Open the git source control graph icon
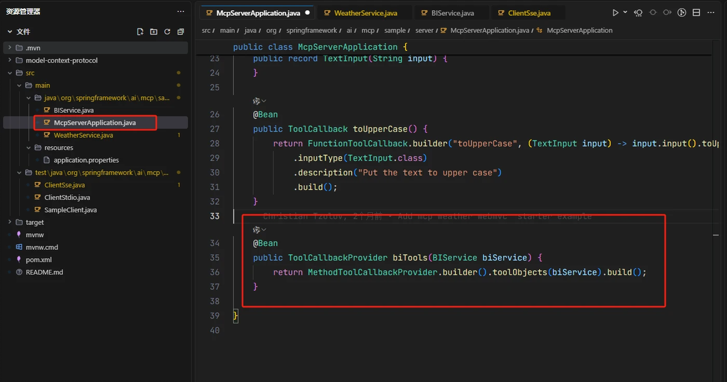 682,13
